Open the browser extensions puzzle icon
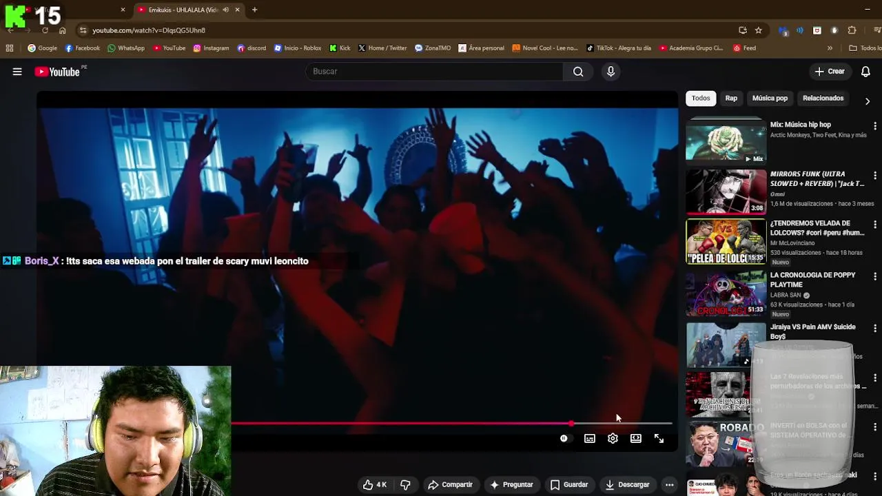 coord(852,30)
